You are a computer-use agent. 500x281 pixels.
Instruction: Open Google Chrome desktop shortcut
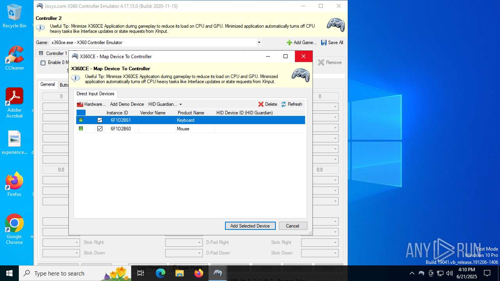click(x=14, y=229)
